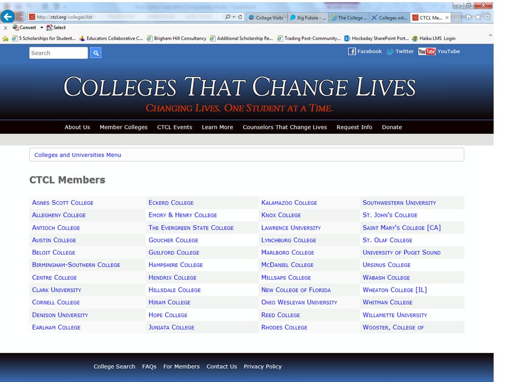509x382 pixels.
Task: Click the blue site search button
Action: [96, 53]
